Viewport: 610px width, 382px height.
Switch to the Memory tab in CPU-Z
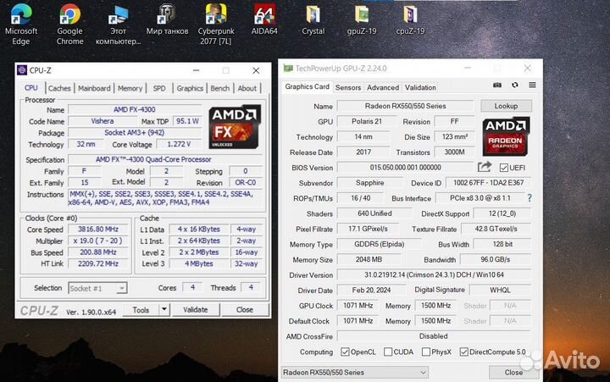tap(130, 88)
